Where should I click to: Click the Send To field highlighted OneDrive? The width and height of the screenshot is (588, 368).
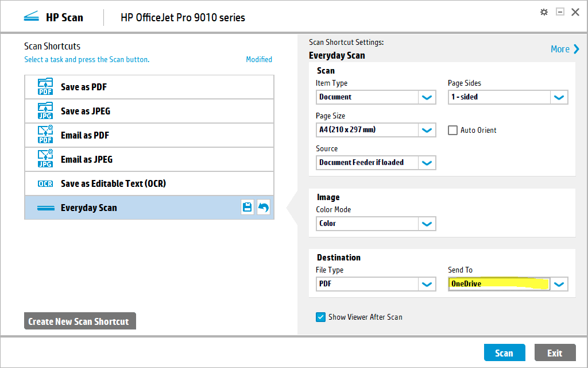(x=498, y=283)
